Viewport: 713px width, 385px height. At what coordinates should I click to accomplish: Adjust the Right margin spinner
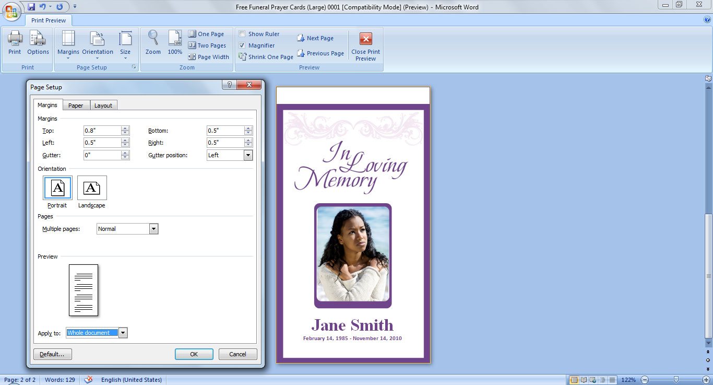[248, 143]
